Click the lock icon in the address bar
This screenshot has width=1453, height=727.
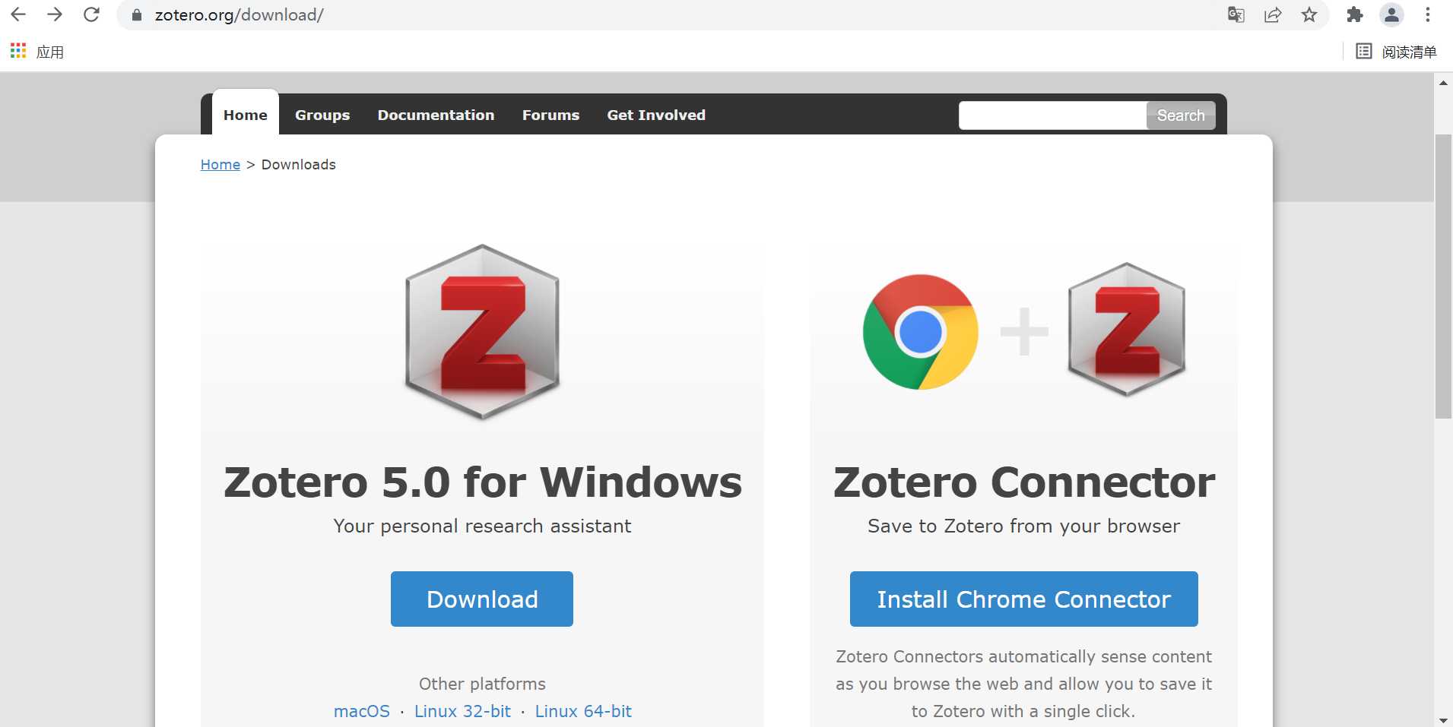click(137, 15)
